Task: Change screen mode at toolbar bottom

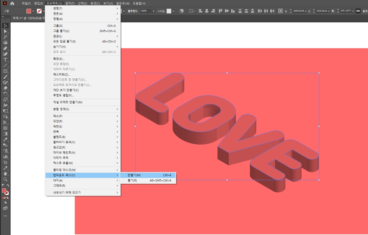Action: click(5, 208)
